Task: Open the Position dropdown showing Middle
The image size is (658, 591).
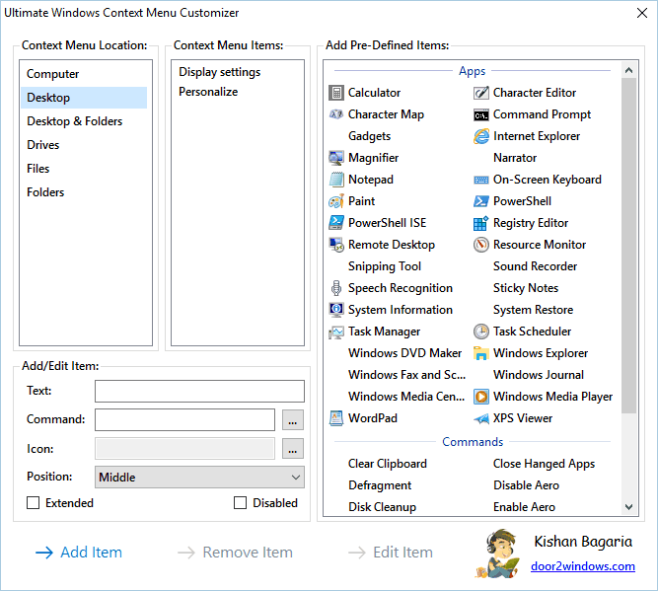Action: [199, 478]
